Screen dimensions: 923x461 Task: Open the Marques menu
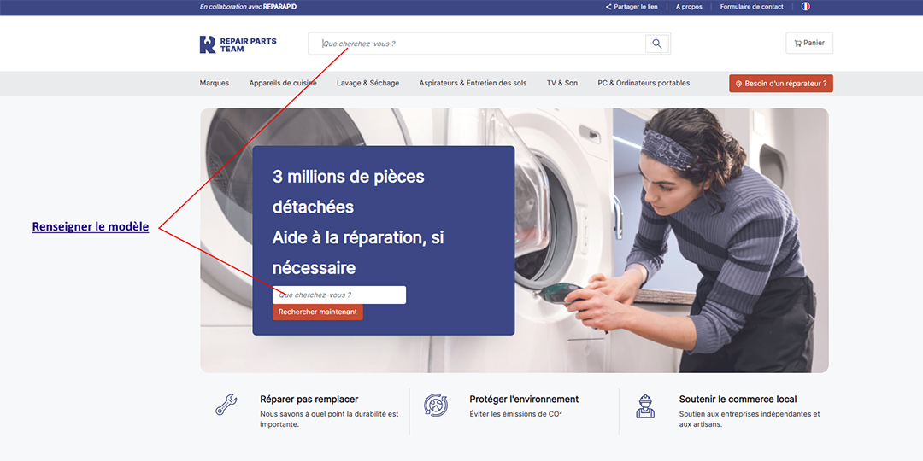(215, 83)
